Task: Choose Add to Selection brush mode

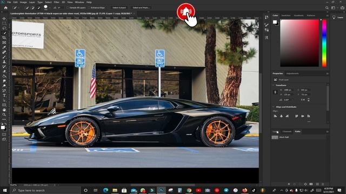Action: [32, 8]
